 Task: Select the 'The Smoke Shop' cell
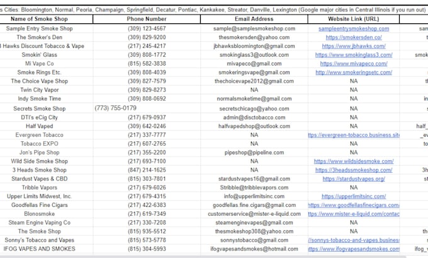pos(46,231)
